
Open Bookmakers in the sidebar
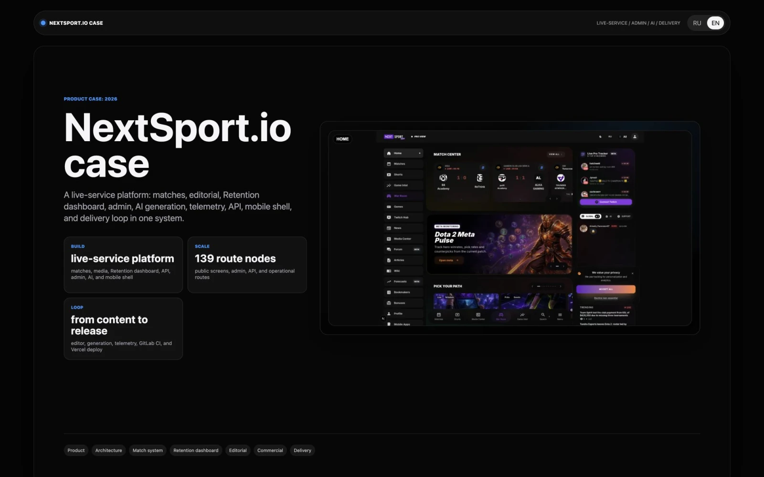click(403, 292)
